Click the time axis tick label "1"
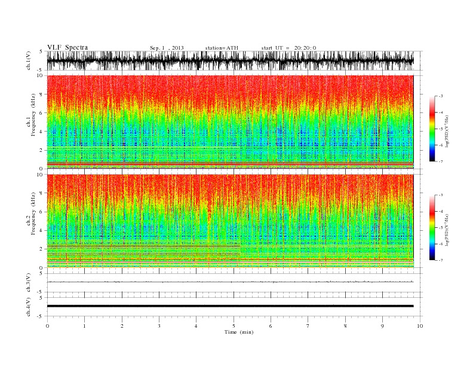This screenshot has height=366, width=473. pyautogui.click(x=84, y=326)
